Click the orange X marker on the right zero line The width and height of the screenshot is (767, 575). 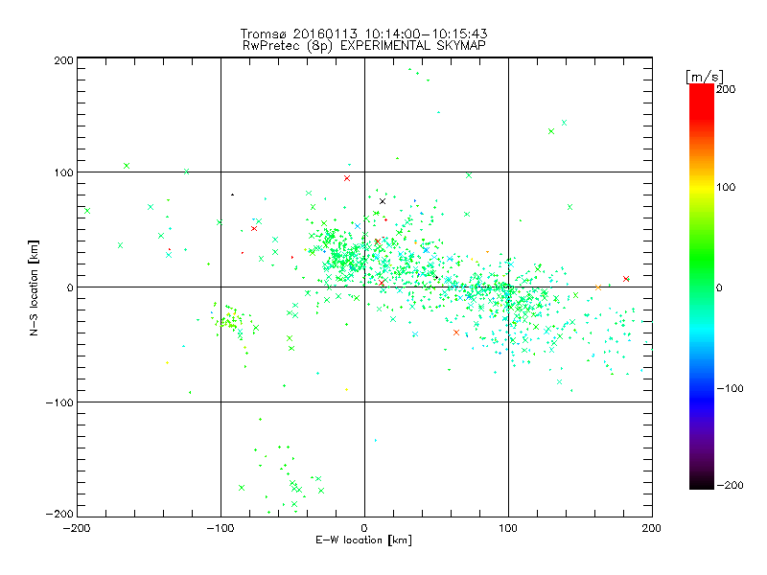coord(598,287)
